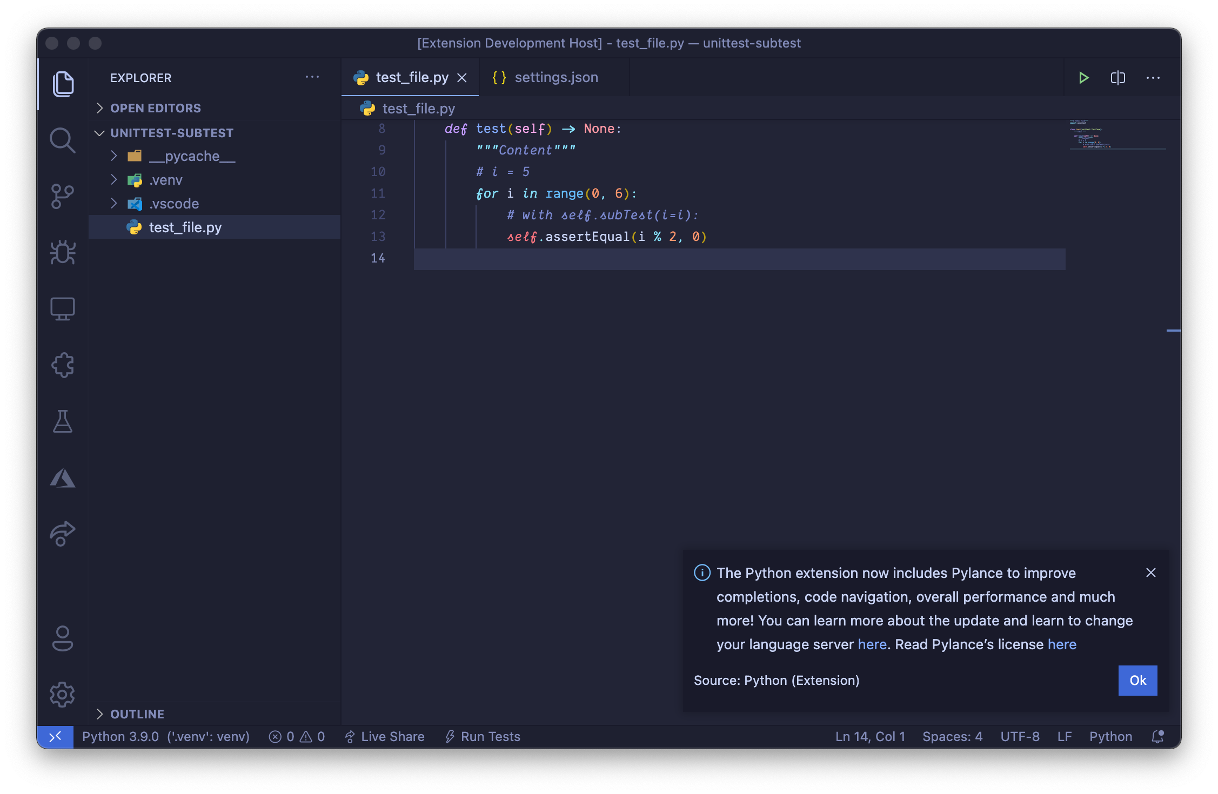Click commented subTest line 12
The image size is (1218, 794).
coord(603,215)
